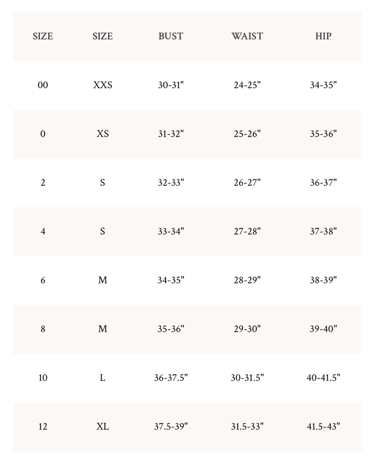Click the hip value 34-35"
375x468 pixels.
coord(324,85)
